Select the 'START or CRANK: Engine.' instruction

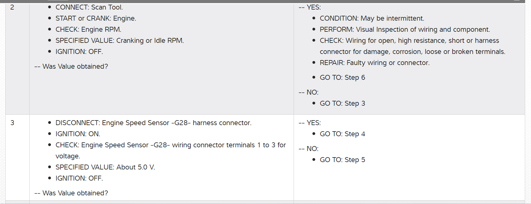click(x=96, y=18)
